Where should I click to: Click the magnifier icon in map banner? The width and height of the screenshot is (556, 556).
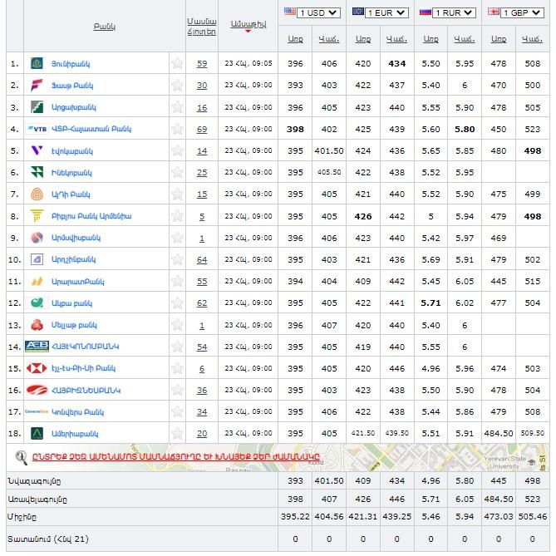(x=22, y=456)
